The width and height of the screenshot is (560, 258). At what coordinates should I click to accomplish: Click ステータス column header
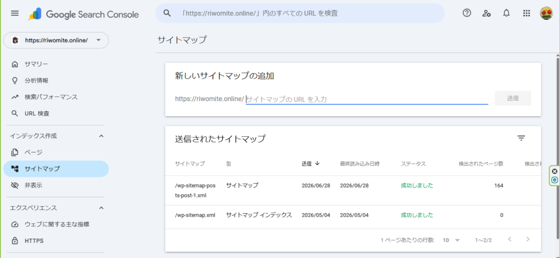[413, 164]
